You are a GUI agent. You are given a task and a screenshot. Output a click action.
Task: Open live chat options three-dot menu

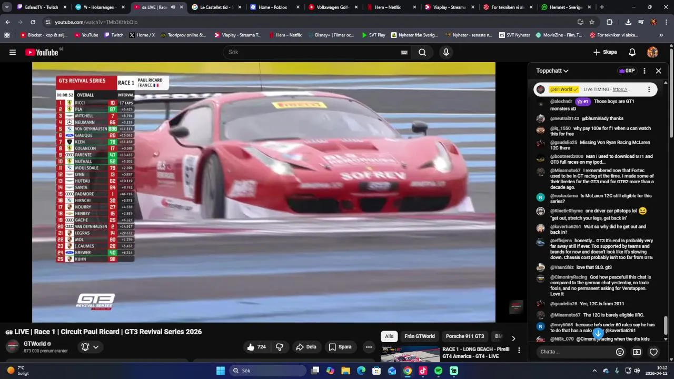point(644,71)
